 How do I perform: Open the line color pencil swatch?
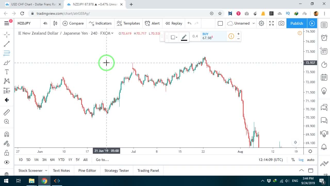point(184,37)
